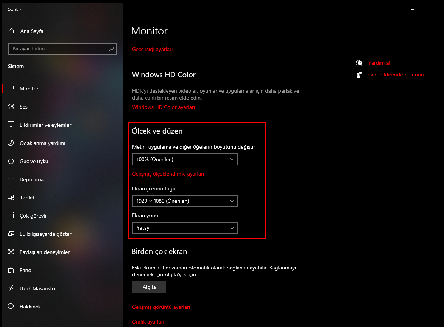Open Gelişmiş ölçeklendirme ayarları link
Screen dimensions: 444x327
click(168, 174)
